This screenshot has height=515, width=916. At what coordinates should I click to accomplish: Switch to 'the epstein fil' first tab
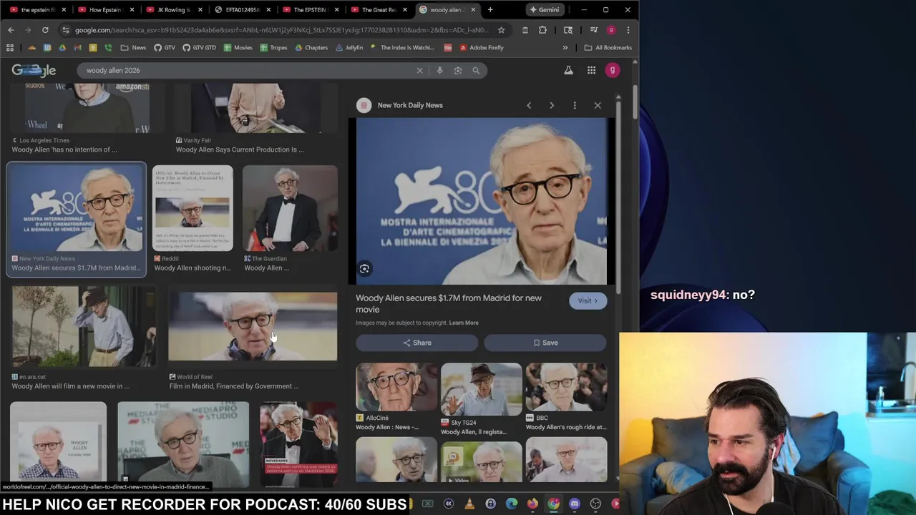36,9
